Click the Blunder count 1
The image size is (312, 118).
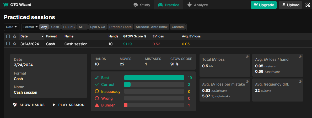189,105
